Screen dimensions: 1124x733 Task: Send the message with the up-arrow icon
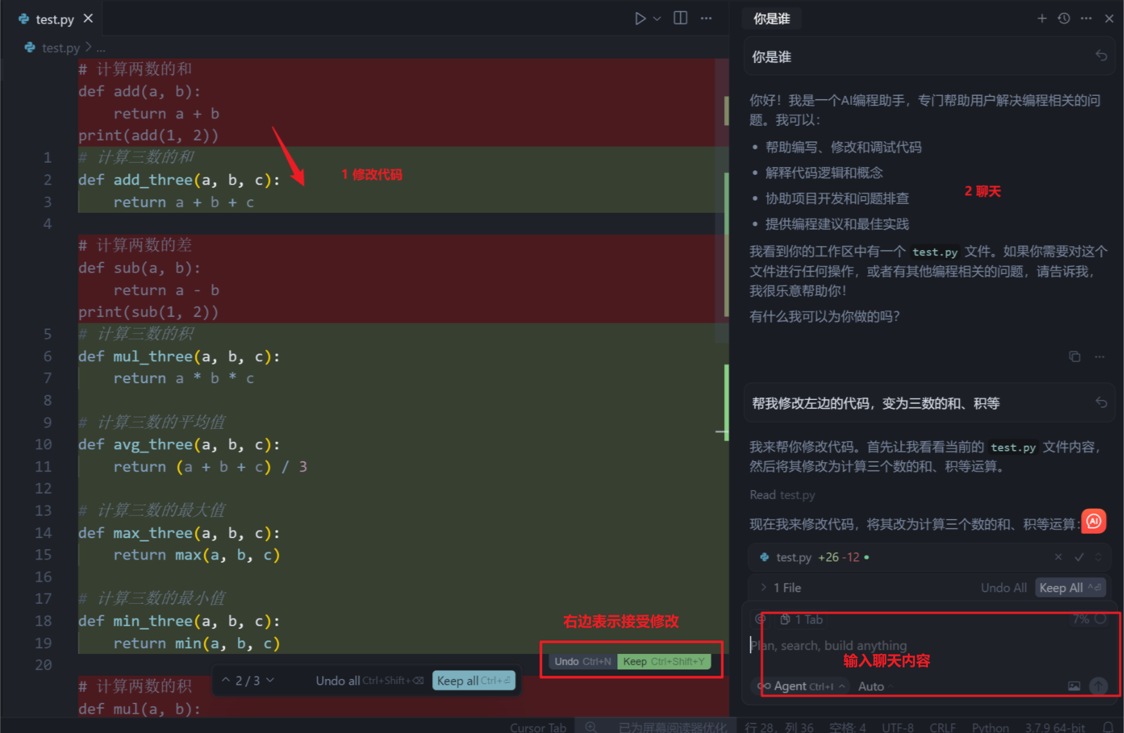(1098, 686)
